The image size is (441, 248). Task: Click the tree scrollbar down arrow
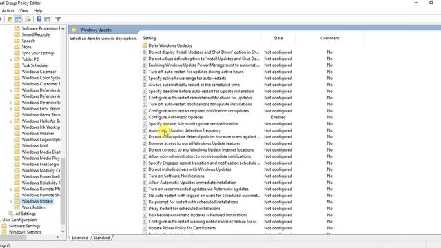click(63, 231)
